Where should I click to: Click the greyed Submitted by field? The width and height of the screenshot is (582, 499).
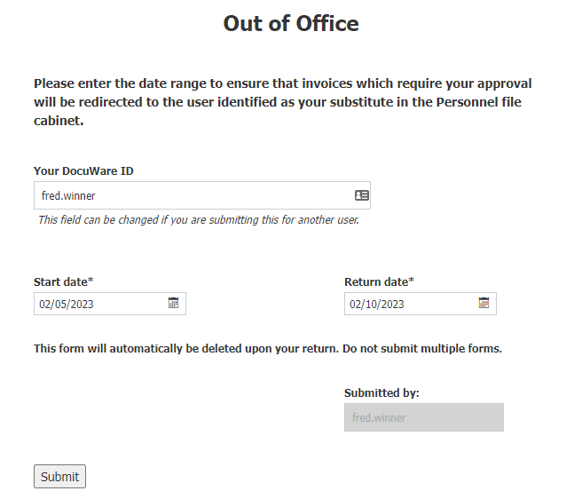pos(424,417)
